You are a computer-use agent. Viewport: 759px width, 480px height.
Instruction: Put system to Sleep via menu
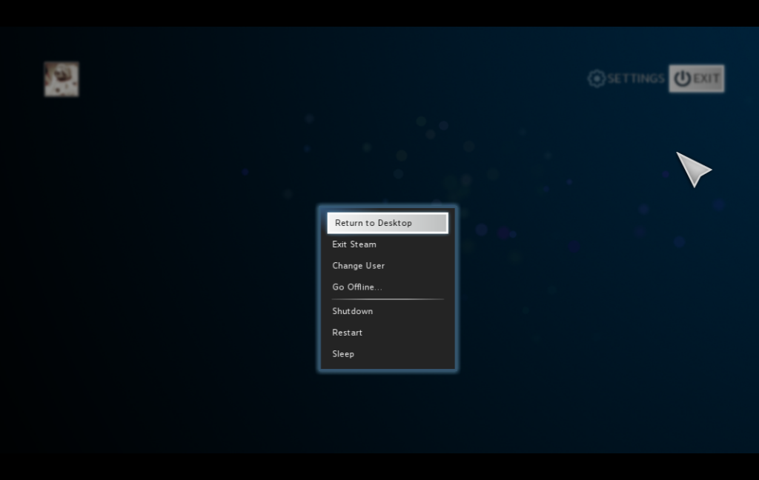coord(387,354)
